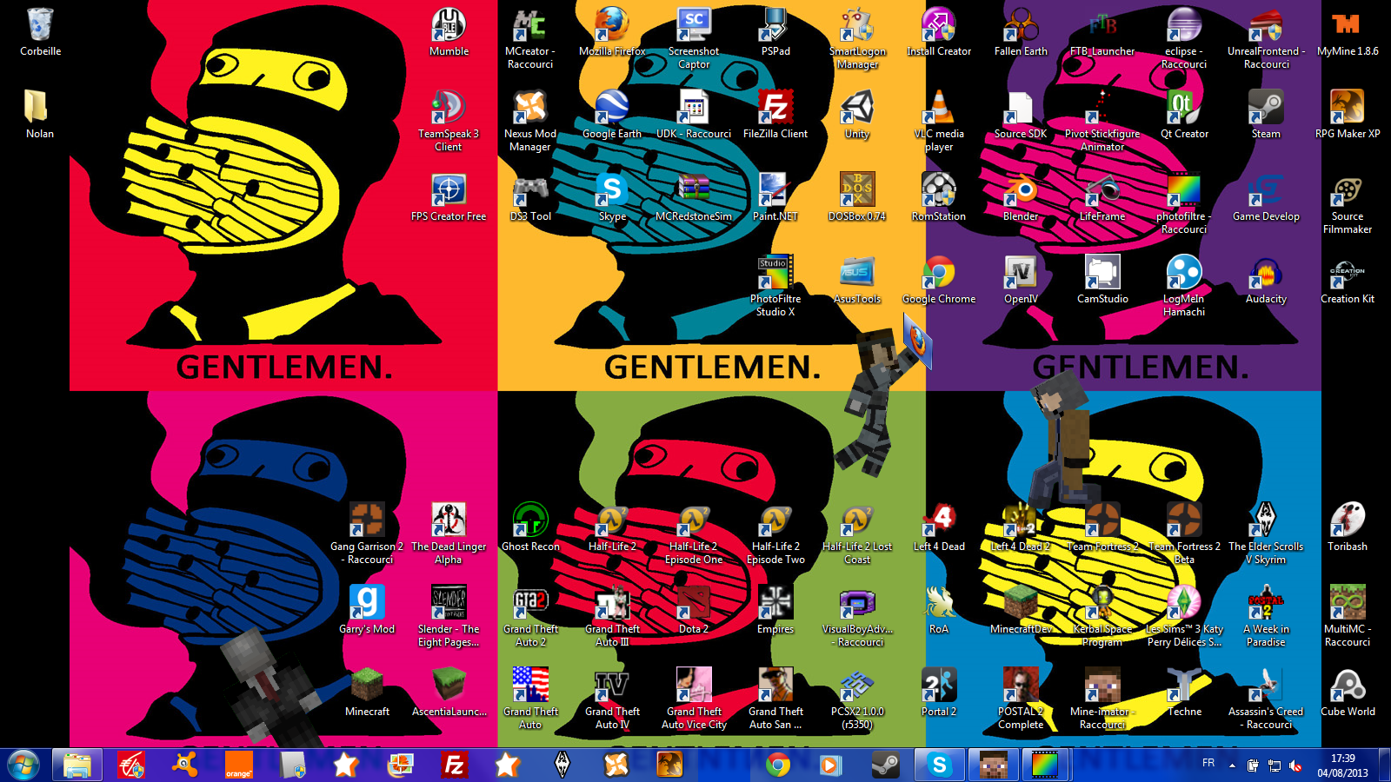Open the Unity desktop shortcut
The image size is (1391, 782).
857,110
